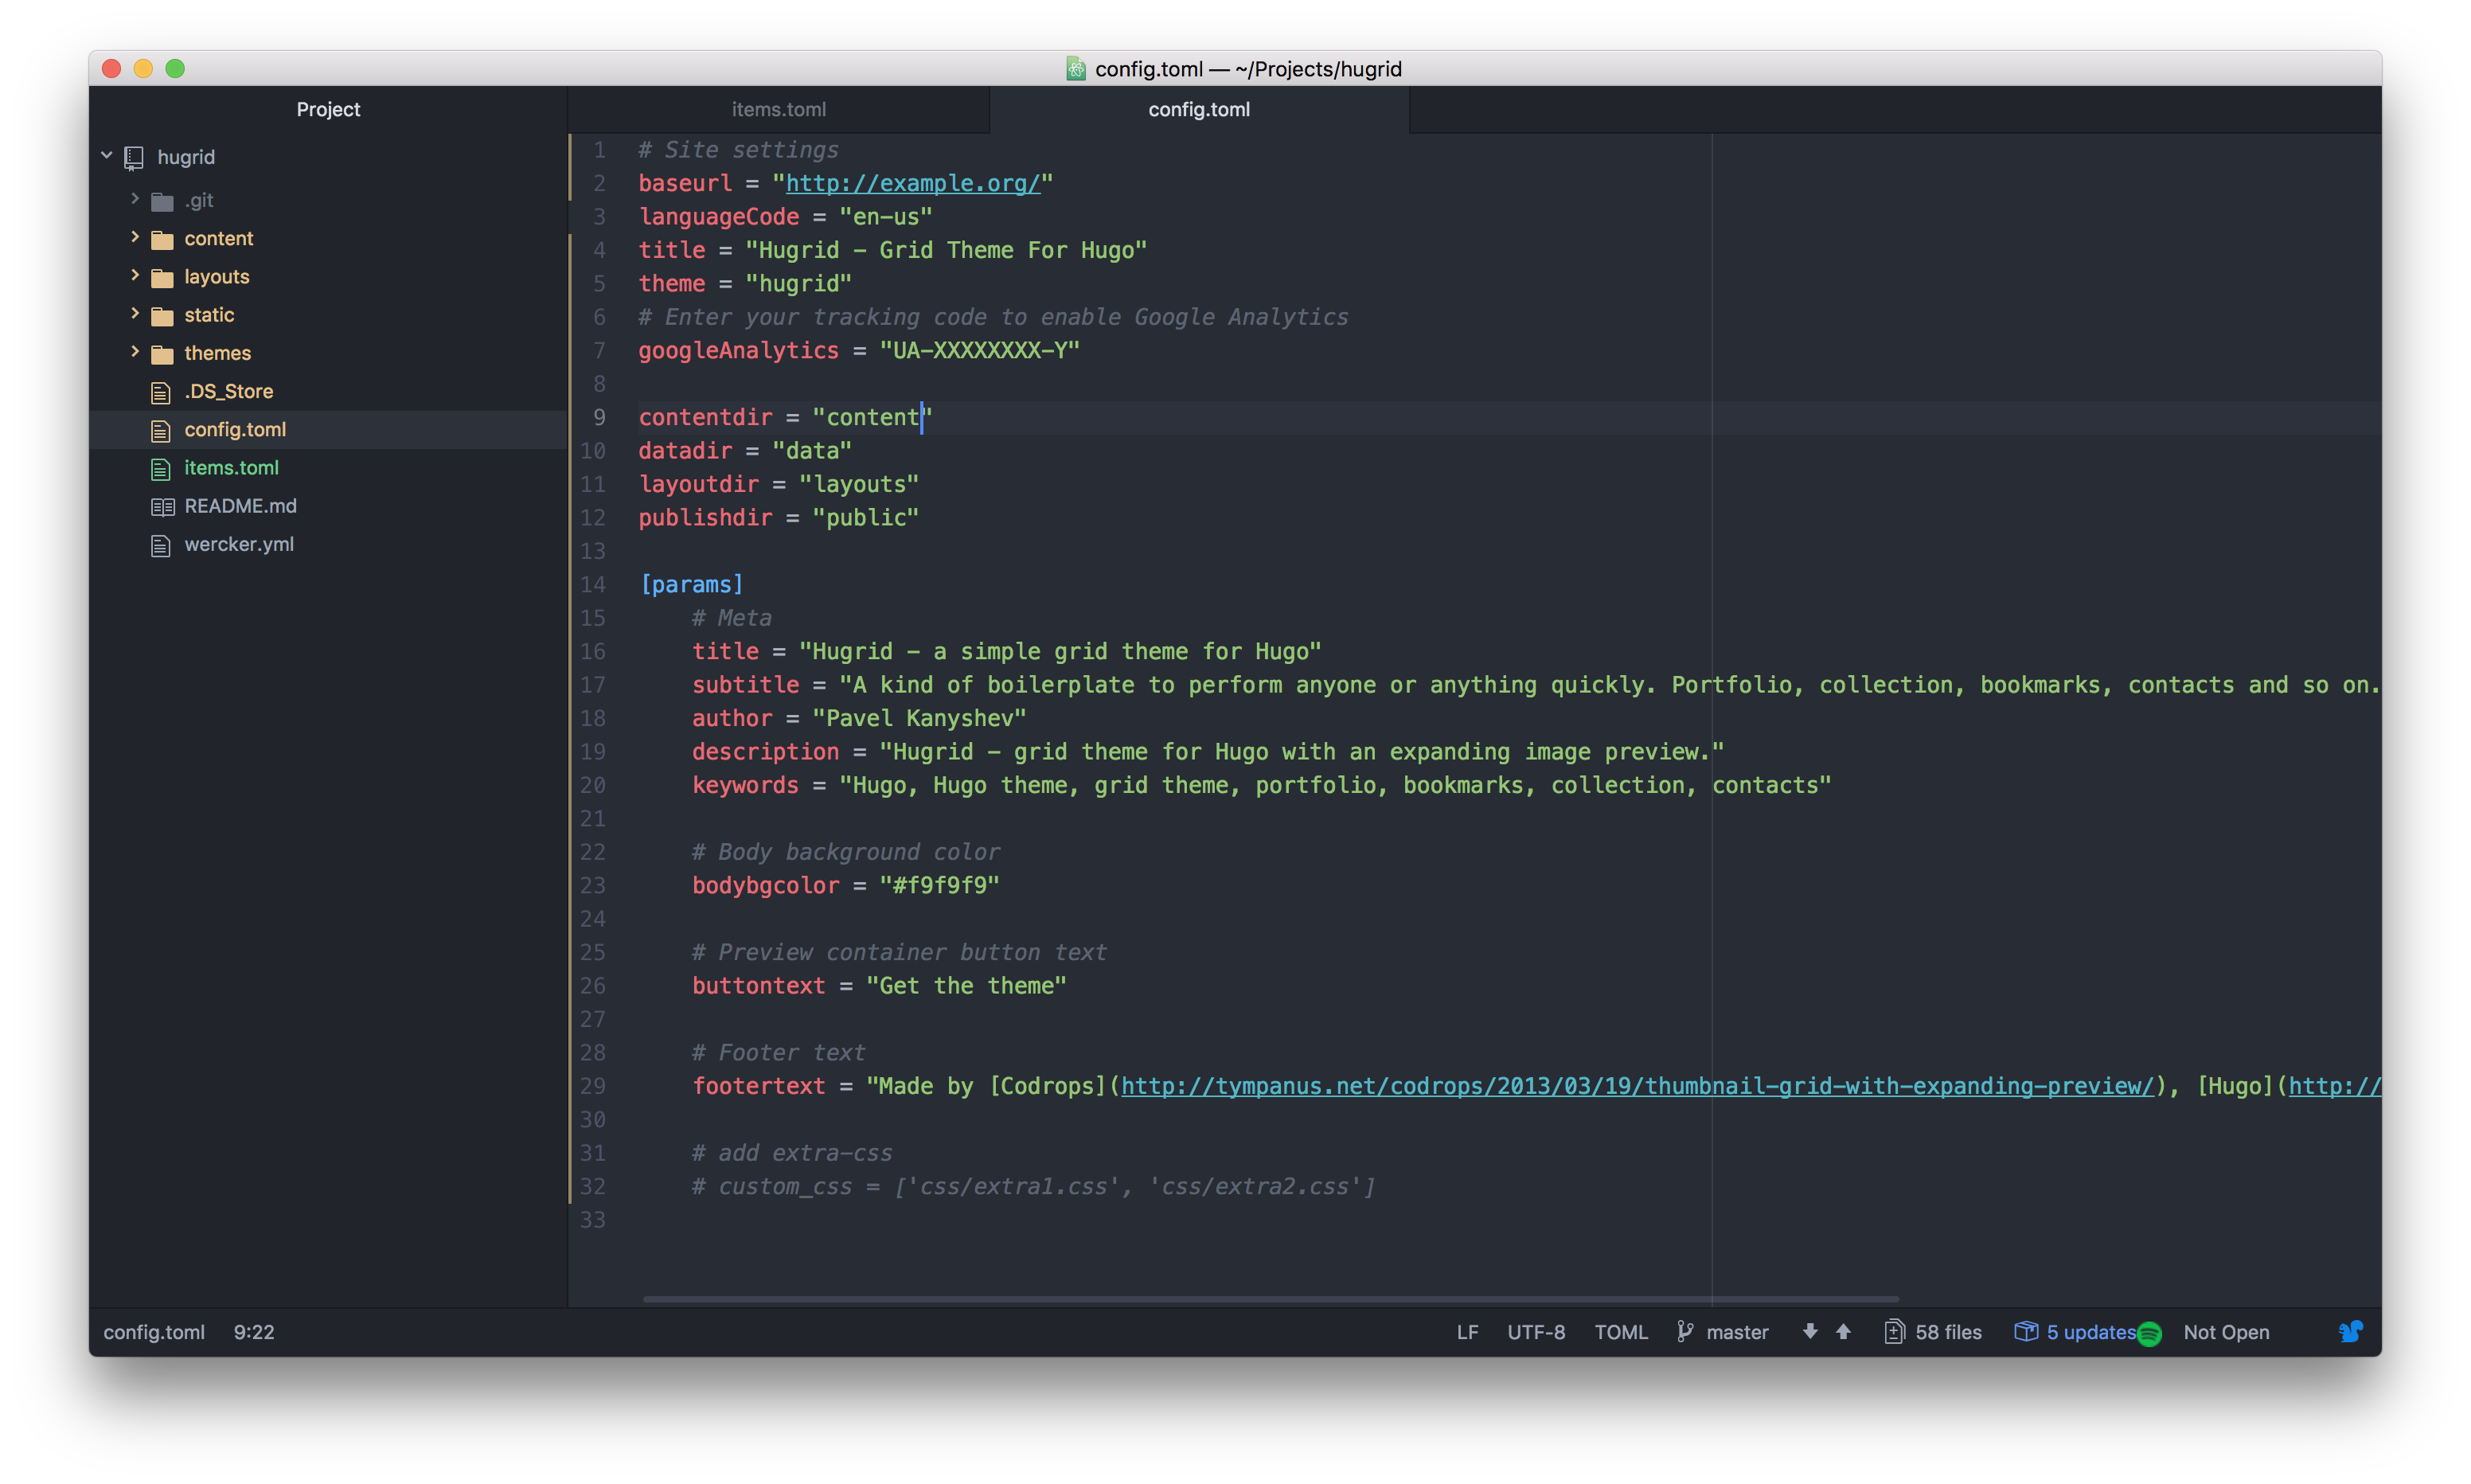The image size is (2471, 1484).
Task: Switch to the items.toml tab
Action: [x=779, y=110]
